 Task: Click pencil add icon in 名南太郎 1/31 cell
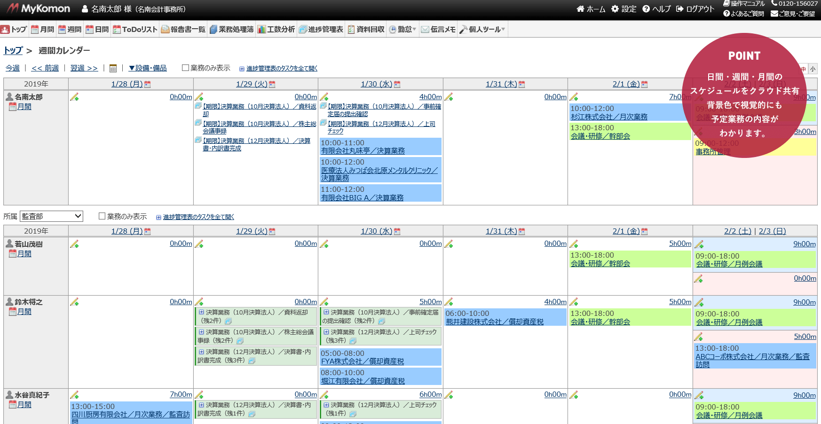[x=449, y=97]
